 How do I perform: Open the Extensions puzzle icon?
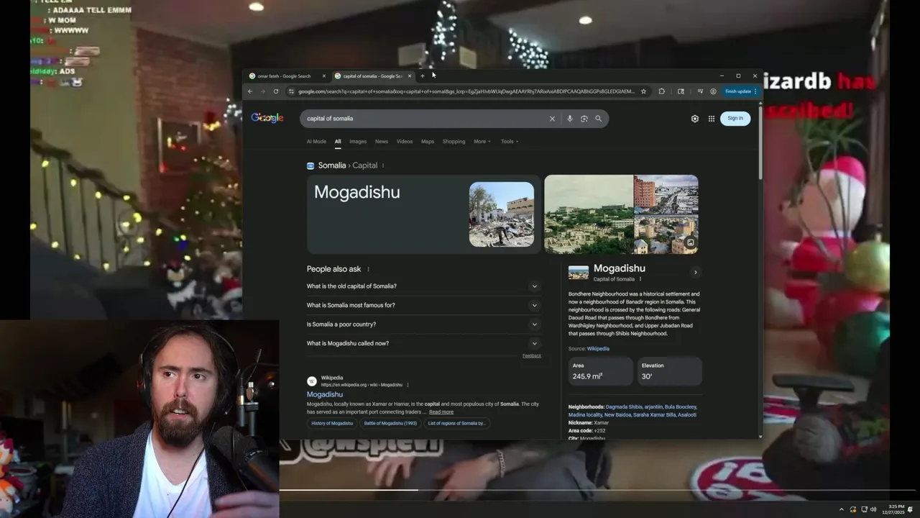pyautogui.click(x=661, y=91)
